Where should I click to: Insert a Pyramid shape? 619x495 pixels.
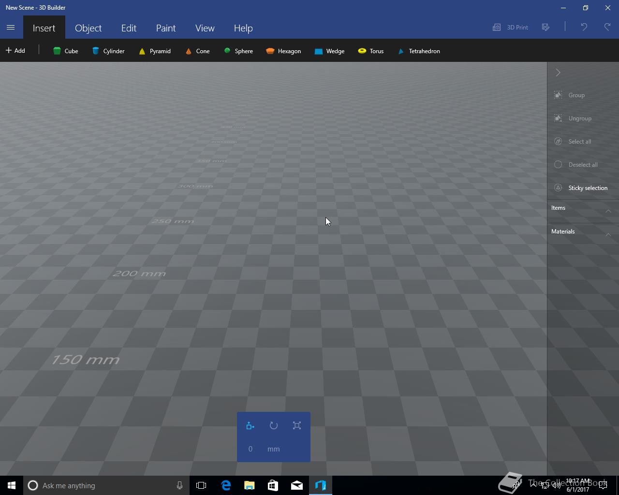[155, 51]
